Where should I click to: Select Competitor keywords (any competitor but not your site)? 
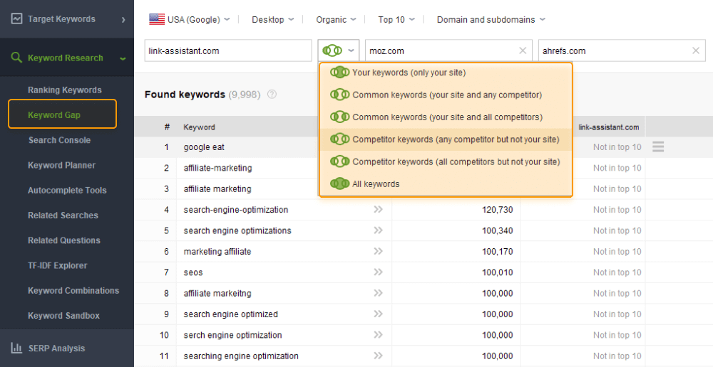pos(446,139)
